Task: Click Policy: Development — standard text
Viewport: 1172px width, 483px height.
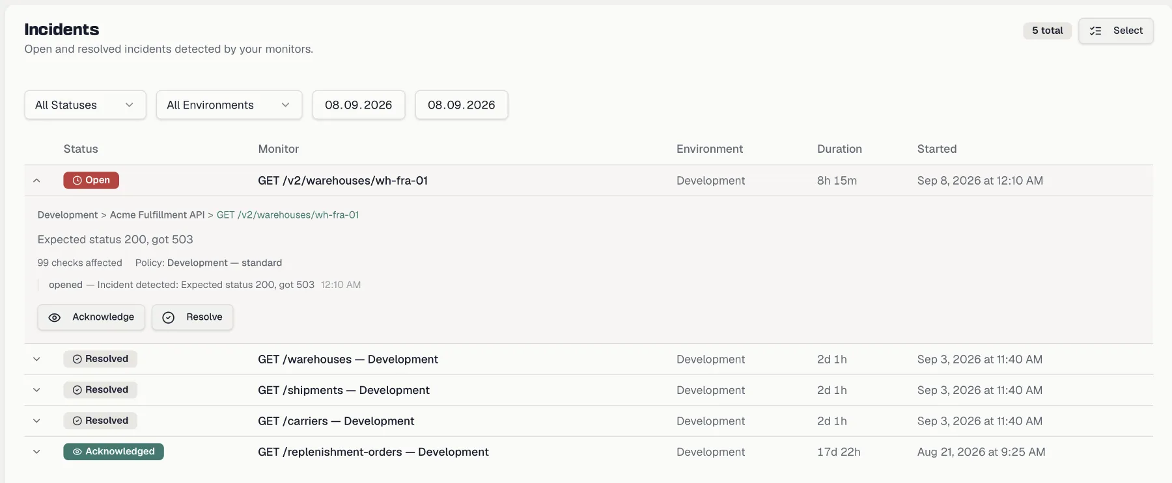Action: coord(208,263)
